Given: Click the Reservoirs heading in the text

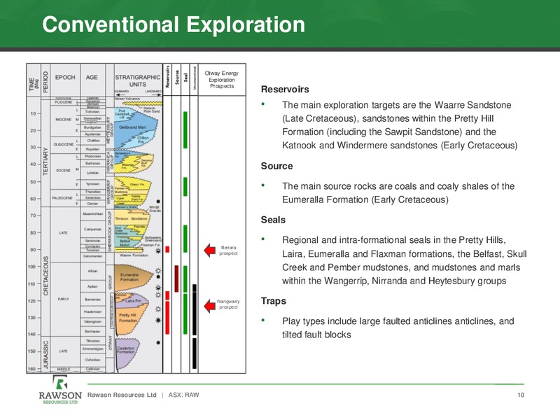Looking at the screenshot, I should (285, 90).
